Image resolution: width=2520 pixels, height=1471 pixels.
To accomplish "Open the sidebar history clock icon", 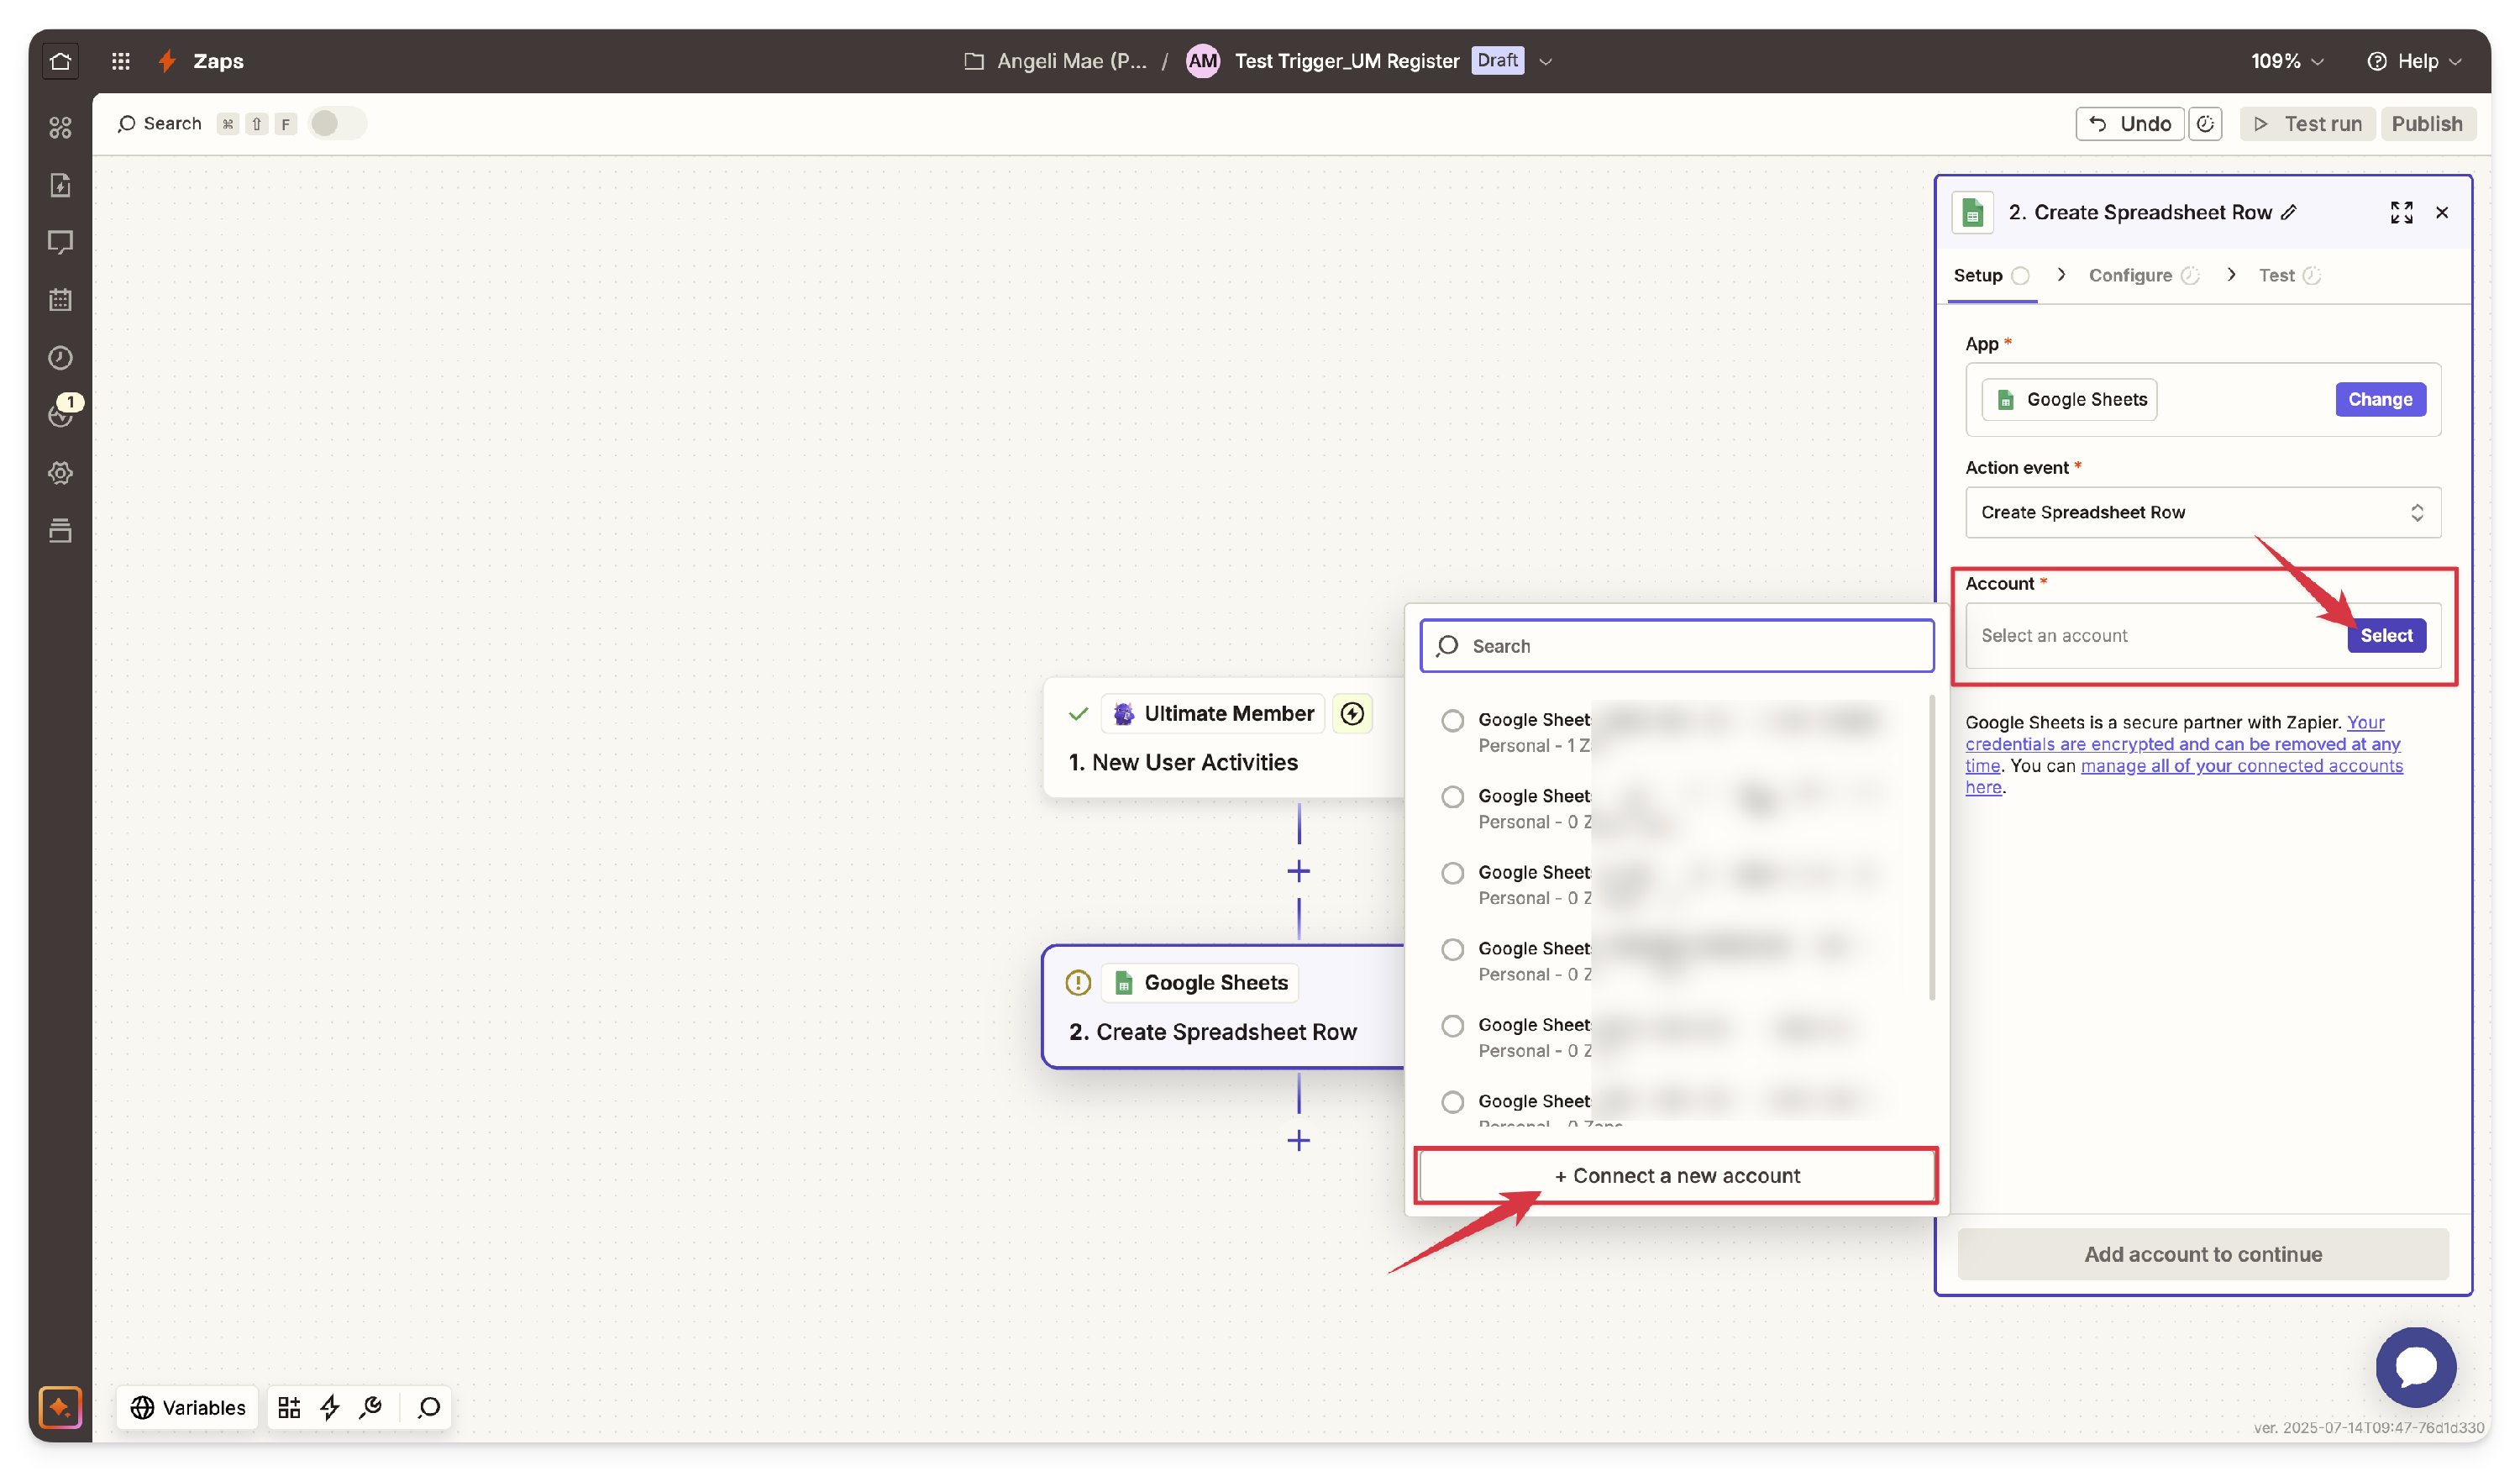I will [x=60, y=357].
